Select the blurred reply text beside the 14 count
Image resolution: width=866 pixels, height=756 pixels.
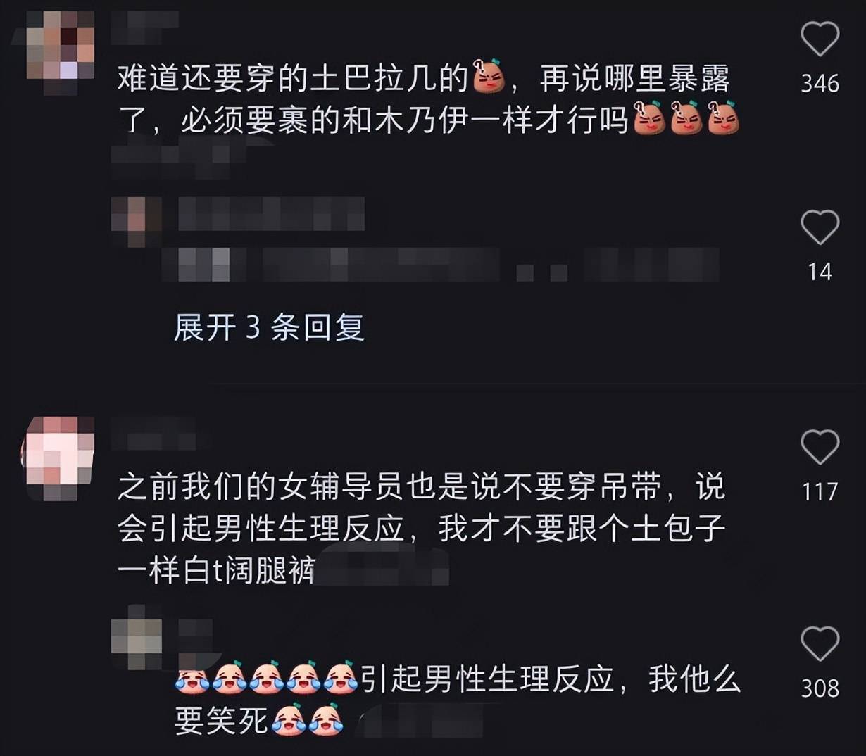pos(441,265)
